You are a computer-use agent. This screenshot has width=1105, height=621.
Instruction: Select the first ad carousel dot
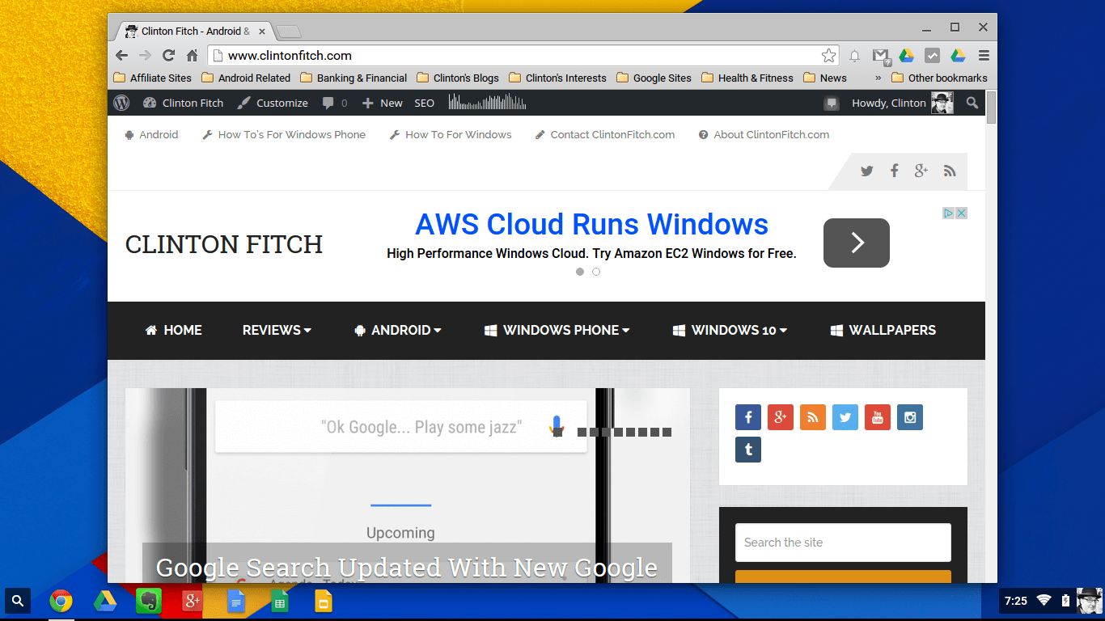coord(580,272)
